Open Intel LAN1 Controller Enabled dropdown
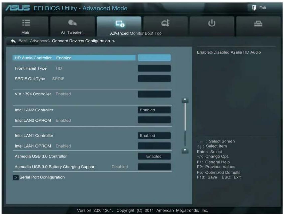 click(154, 136)
